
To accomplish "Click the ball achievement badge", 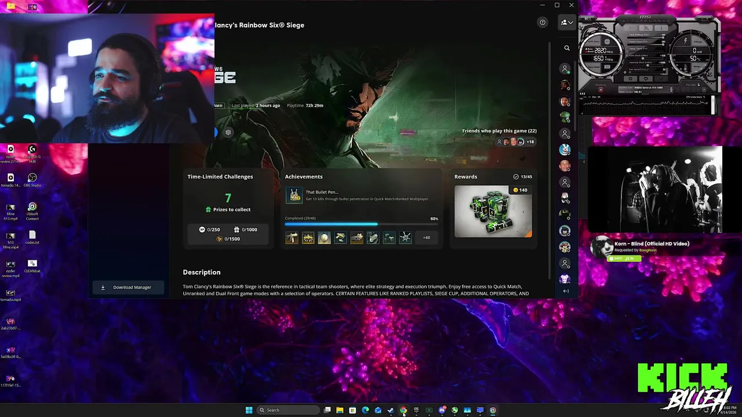I will [x=324, y=237].
